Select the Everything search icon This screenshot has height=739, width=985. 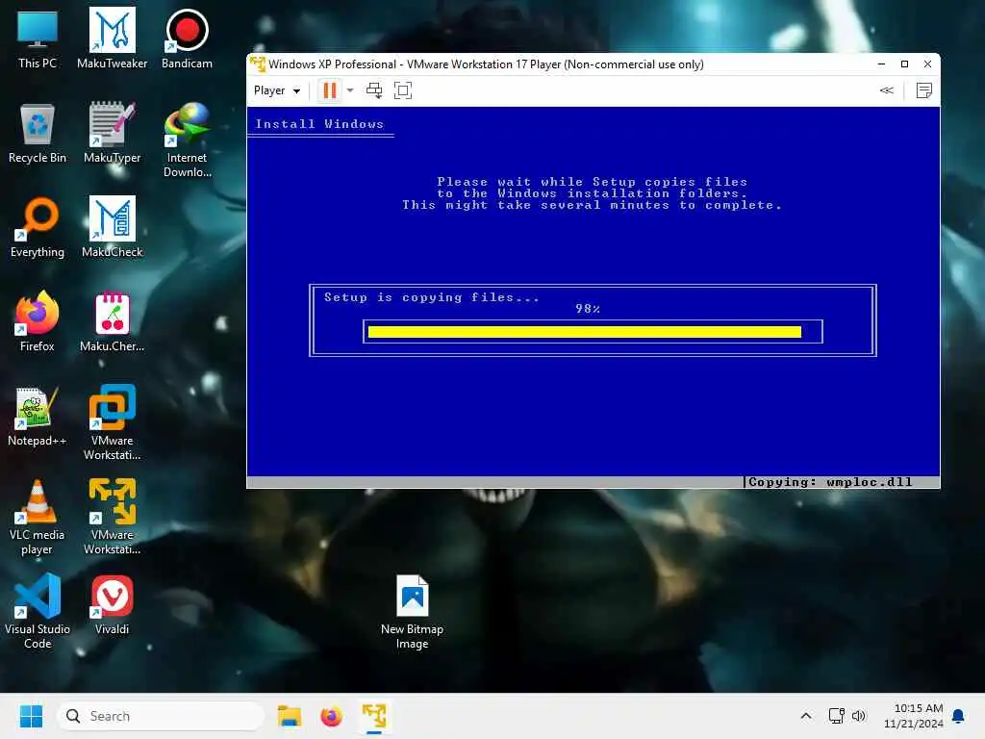click(x=38, y=227)
